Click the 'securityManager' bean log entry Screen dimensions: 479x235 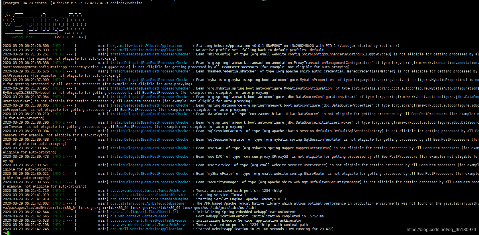point(337,182)
